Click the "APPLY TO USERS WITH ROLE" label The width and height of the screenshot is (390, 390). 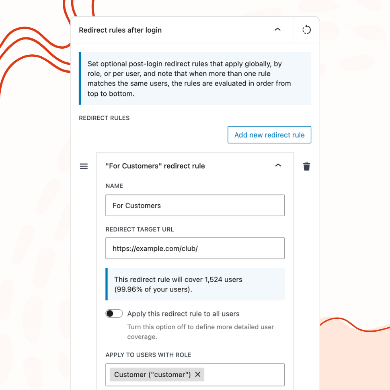(x=148, y=355)
